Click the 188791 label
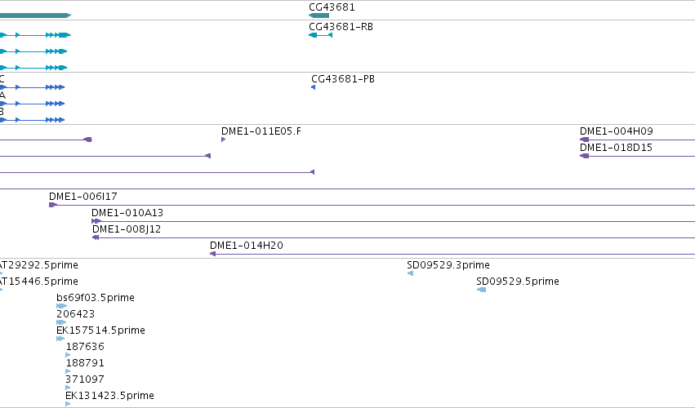695x408 pixels. click(x=85, y=363)
